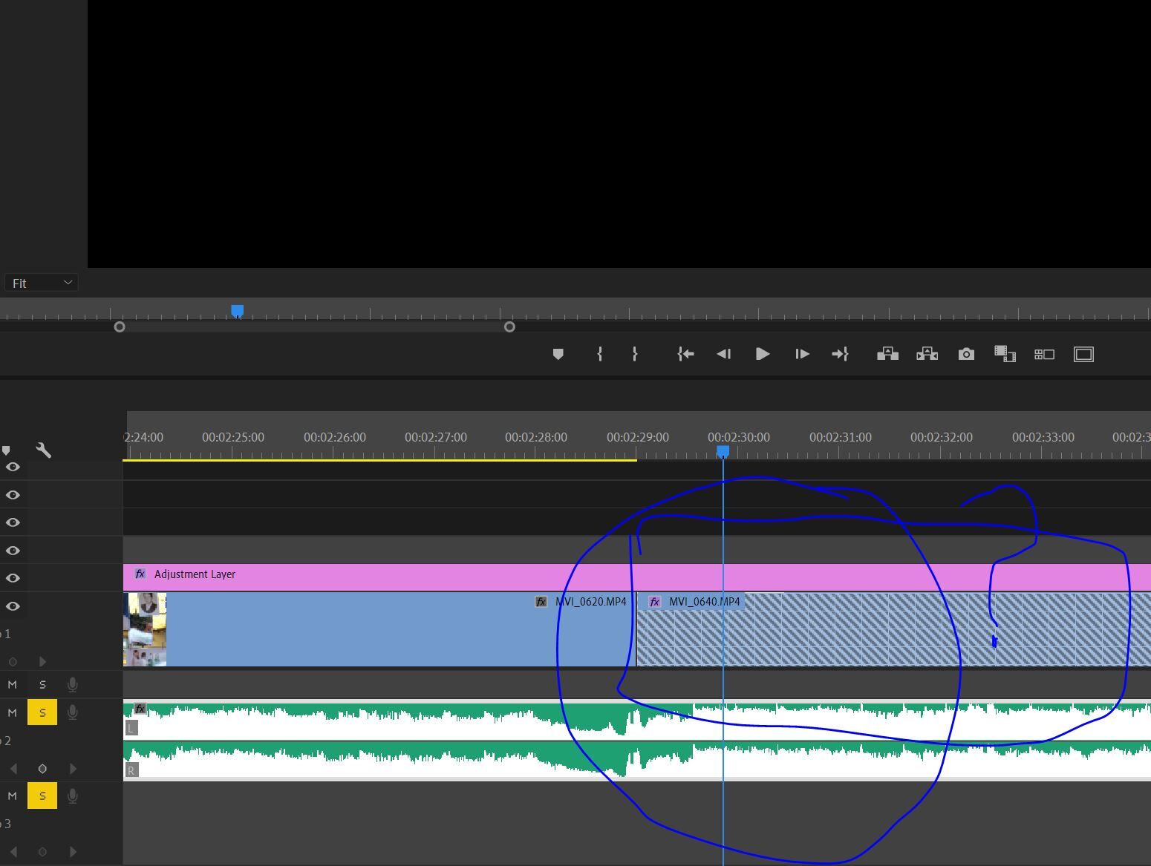Image resolution: width=1151 pixels, height=866 pixels.
Task: Open Comparison View filmstrip icon
Action: coord(1005,354)
